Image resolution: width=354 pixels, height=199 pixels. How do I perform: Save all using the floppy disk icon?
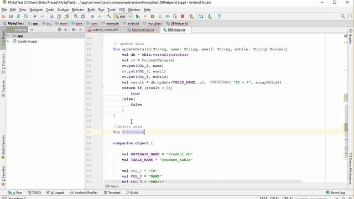pos(11,17)
